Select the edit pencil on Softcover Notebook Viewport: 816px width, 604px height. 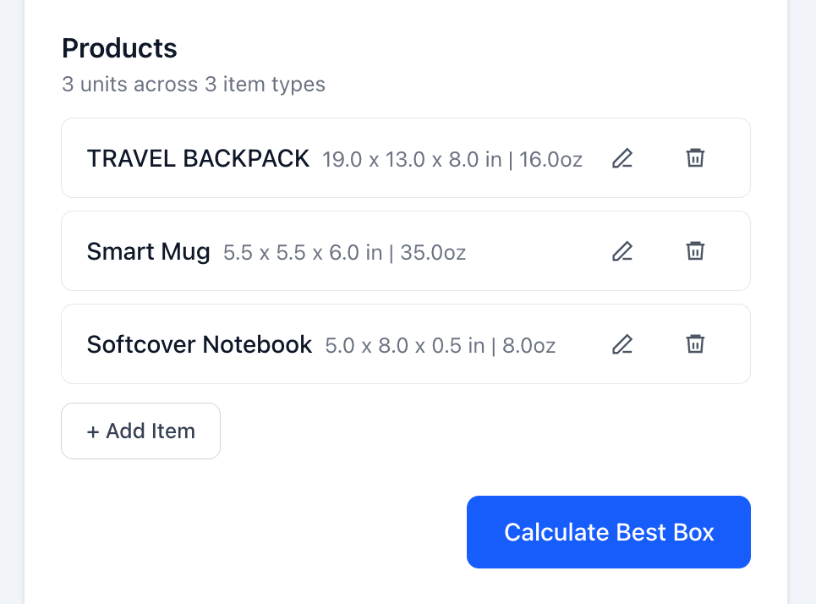click(622, 344)
